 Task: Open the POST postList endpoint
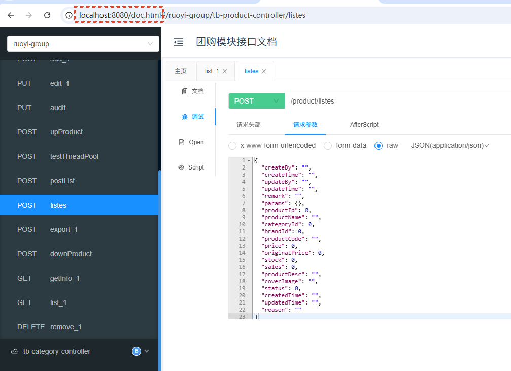(79, 181)
